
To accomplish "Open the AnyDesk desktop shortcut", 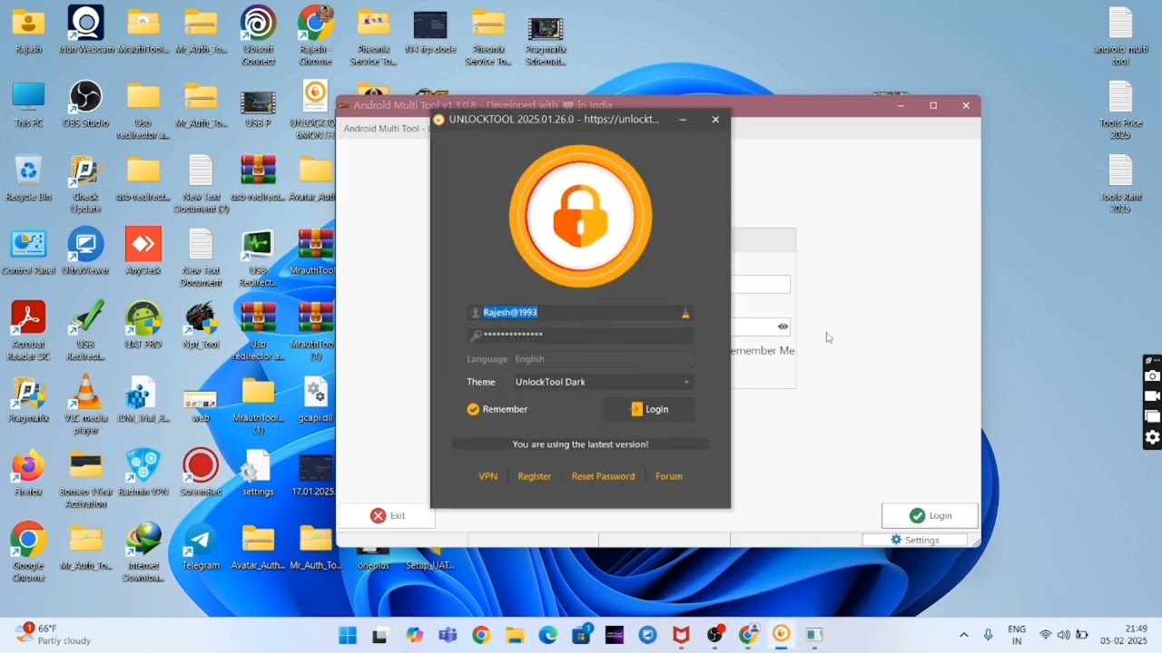I will point(143,251).
